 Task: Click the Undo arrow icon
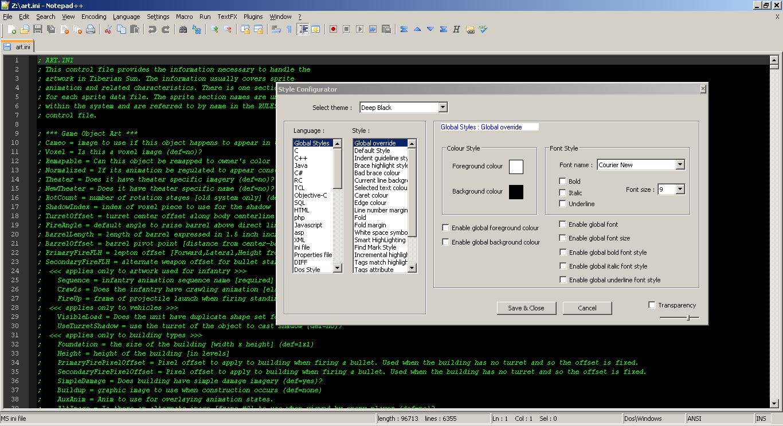(152, 29)
